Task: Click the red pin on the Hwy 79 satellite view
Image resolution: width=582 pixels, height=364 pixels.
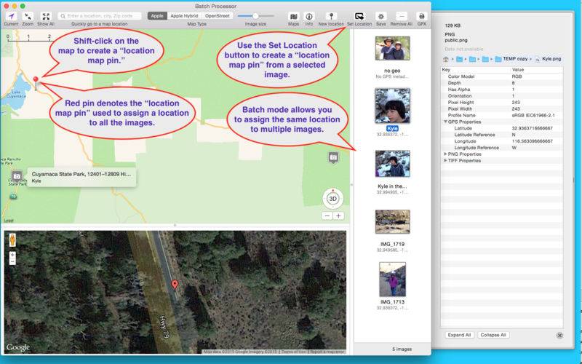Action: (175, 285)
